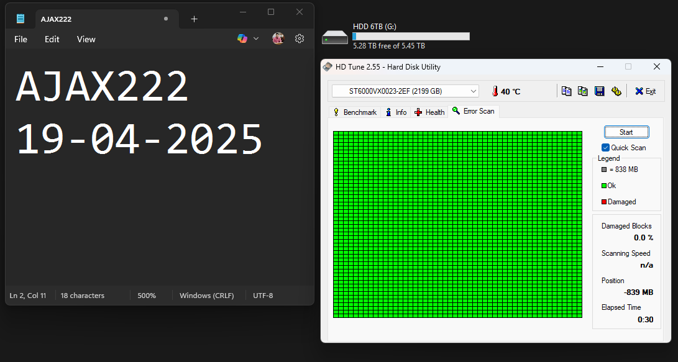Click the floppy disk save screenshot icon
Viewport: 678px width, 362px height.
pyautogui.click(x=599, y=91)
